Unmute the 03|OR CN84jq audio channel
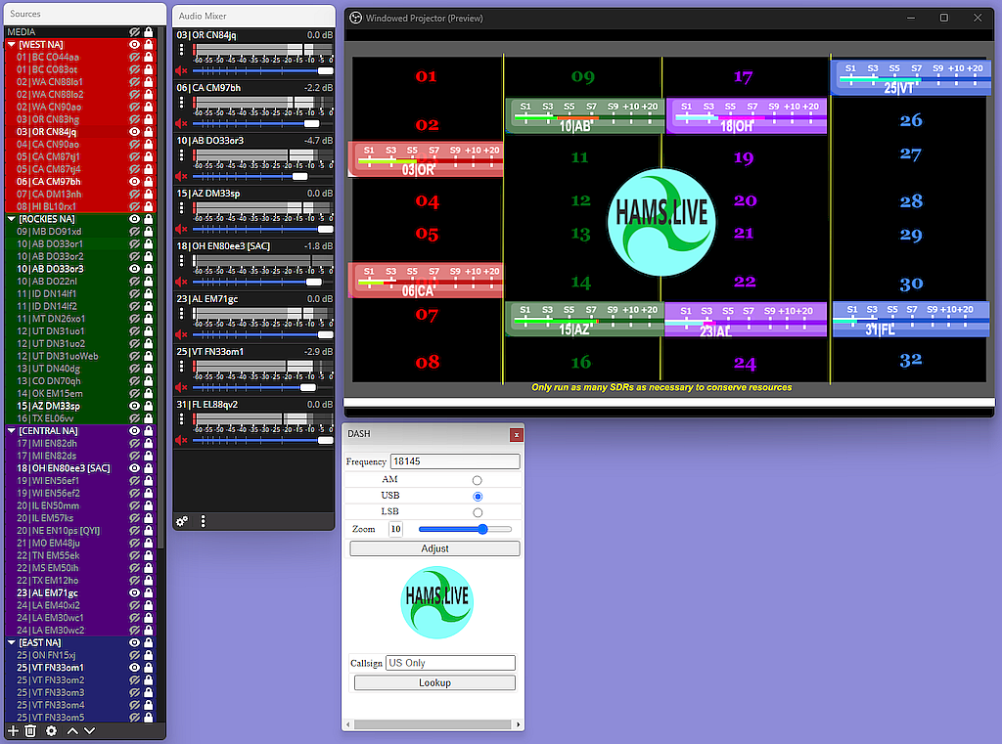Viewport: 1002px width, 744px height. [181, 71]
